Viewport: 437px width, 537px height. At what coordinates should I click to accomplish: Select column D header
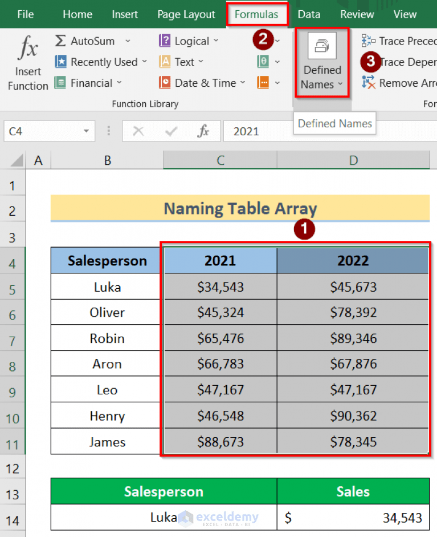[353, 160]
